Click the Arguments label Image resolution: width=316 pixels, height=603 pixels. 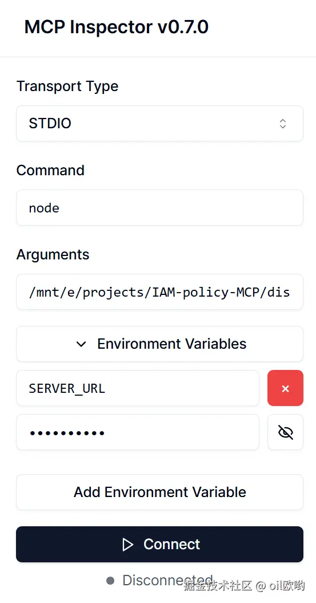tap(53, 255)
